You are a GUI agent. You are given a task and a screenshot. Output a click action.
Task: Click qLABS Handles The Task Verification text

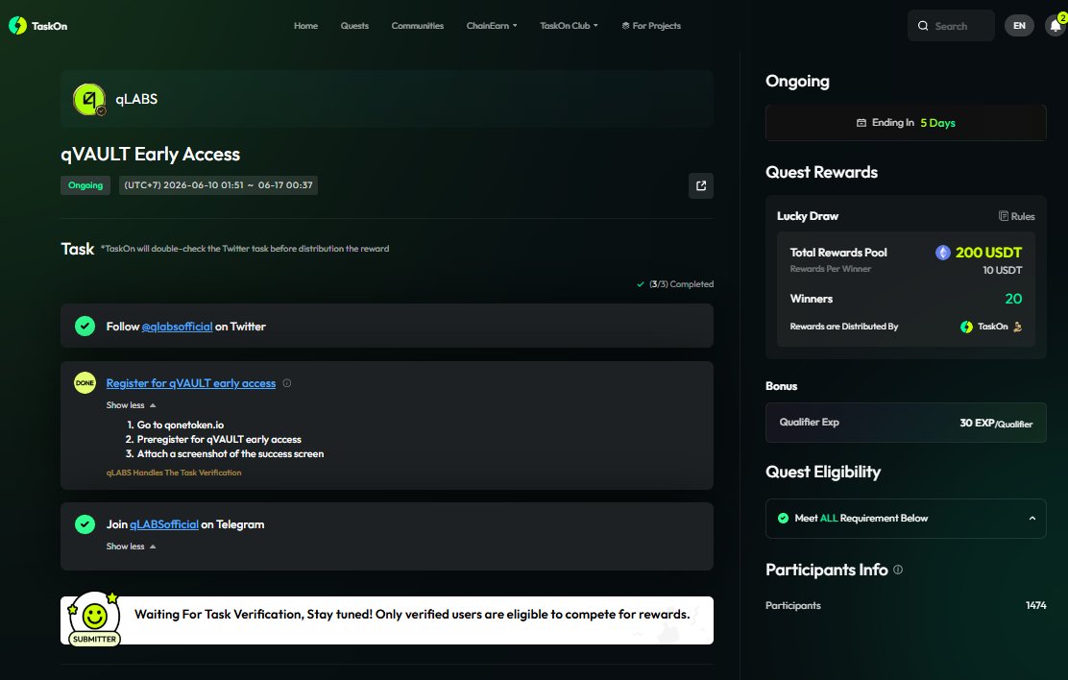174,473
